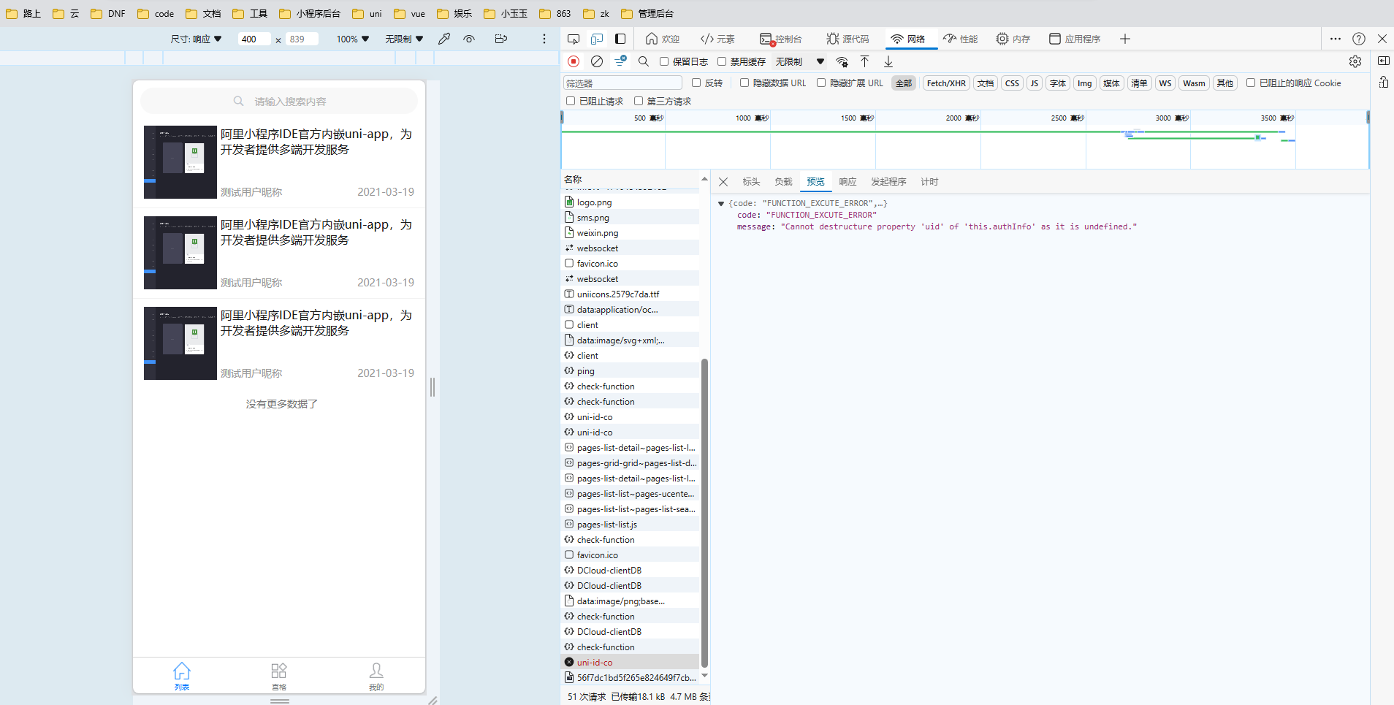This screenshot has width=1394, height=705.
Task: Open the dimensions dropdown (尺寸: 响应)
Action: pos(196,39)
